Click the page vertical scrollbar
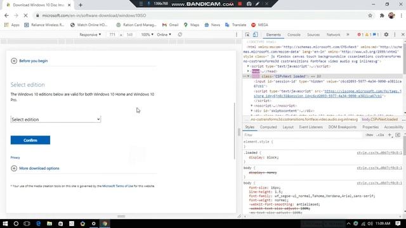This screenshot has height=228, width=406. coord(235,131)
